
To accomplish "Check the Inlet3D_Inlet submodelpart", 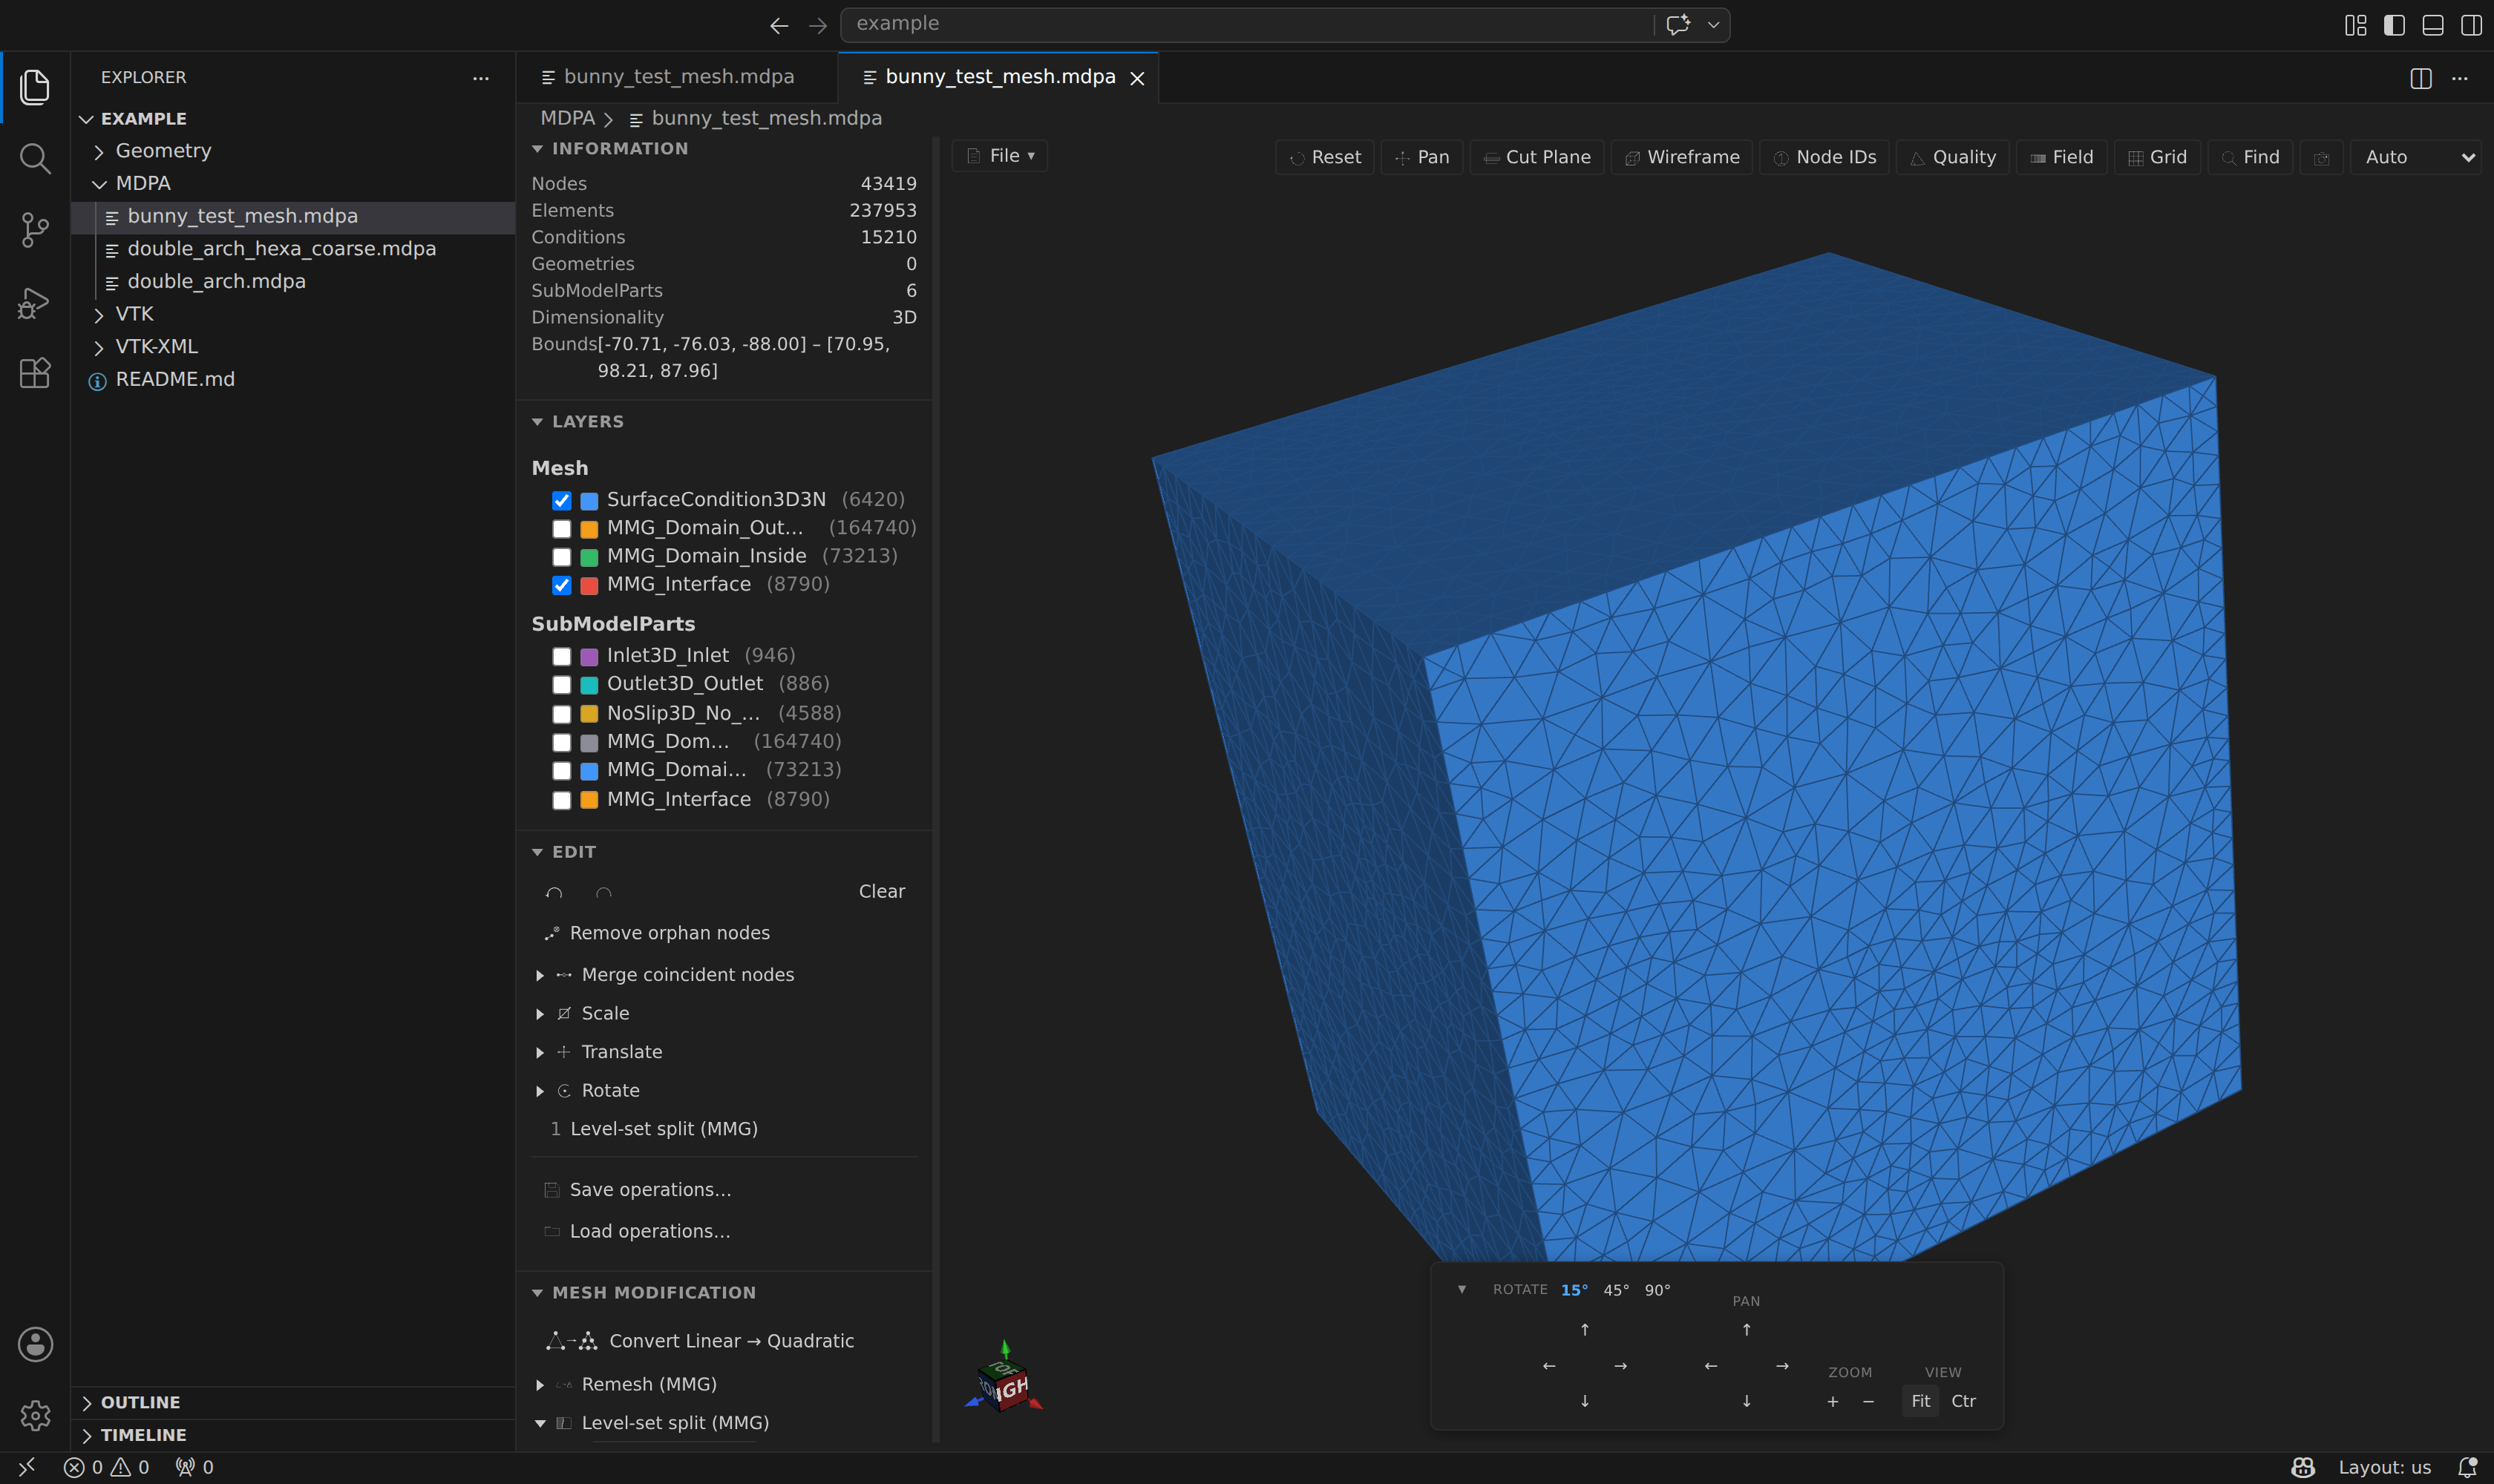I will coord(561,656).
